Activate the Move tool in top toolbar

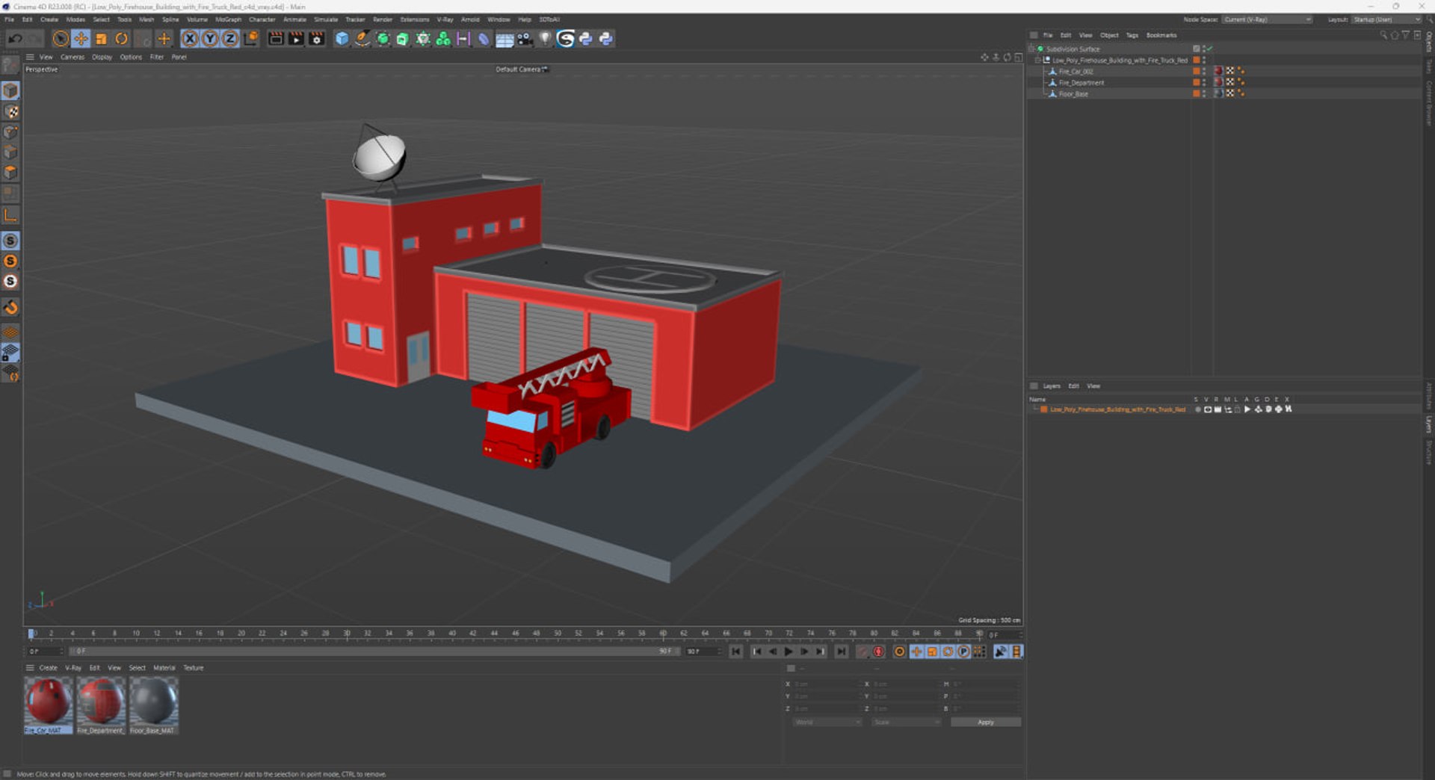81,39
